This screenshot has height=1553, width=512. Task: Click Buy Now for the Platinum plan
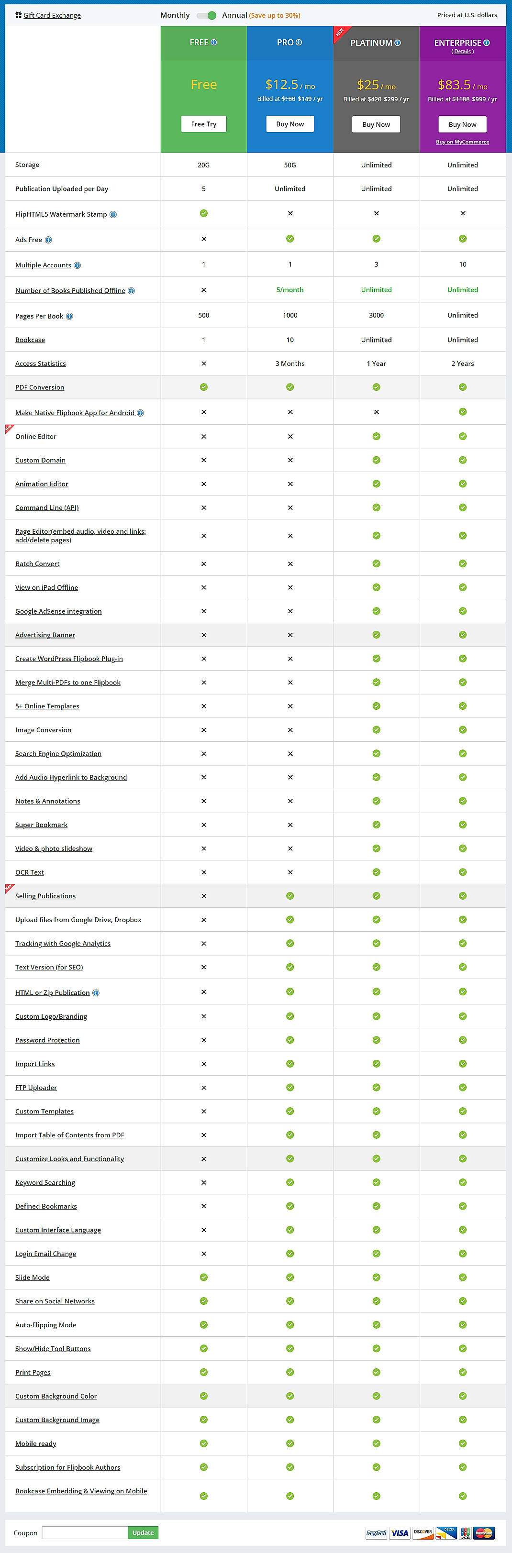point(376,123)
